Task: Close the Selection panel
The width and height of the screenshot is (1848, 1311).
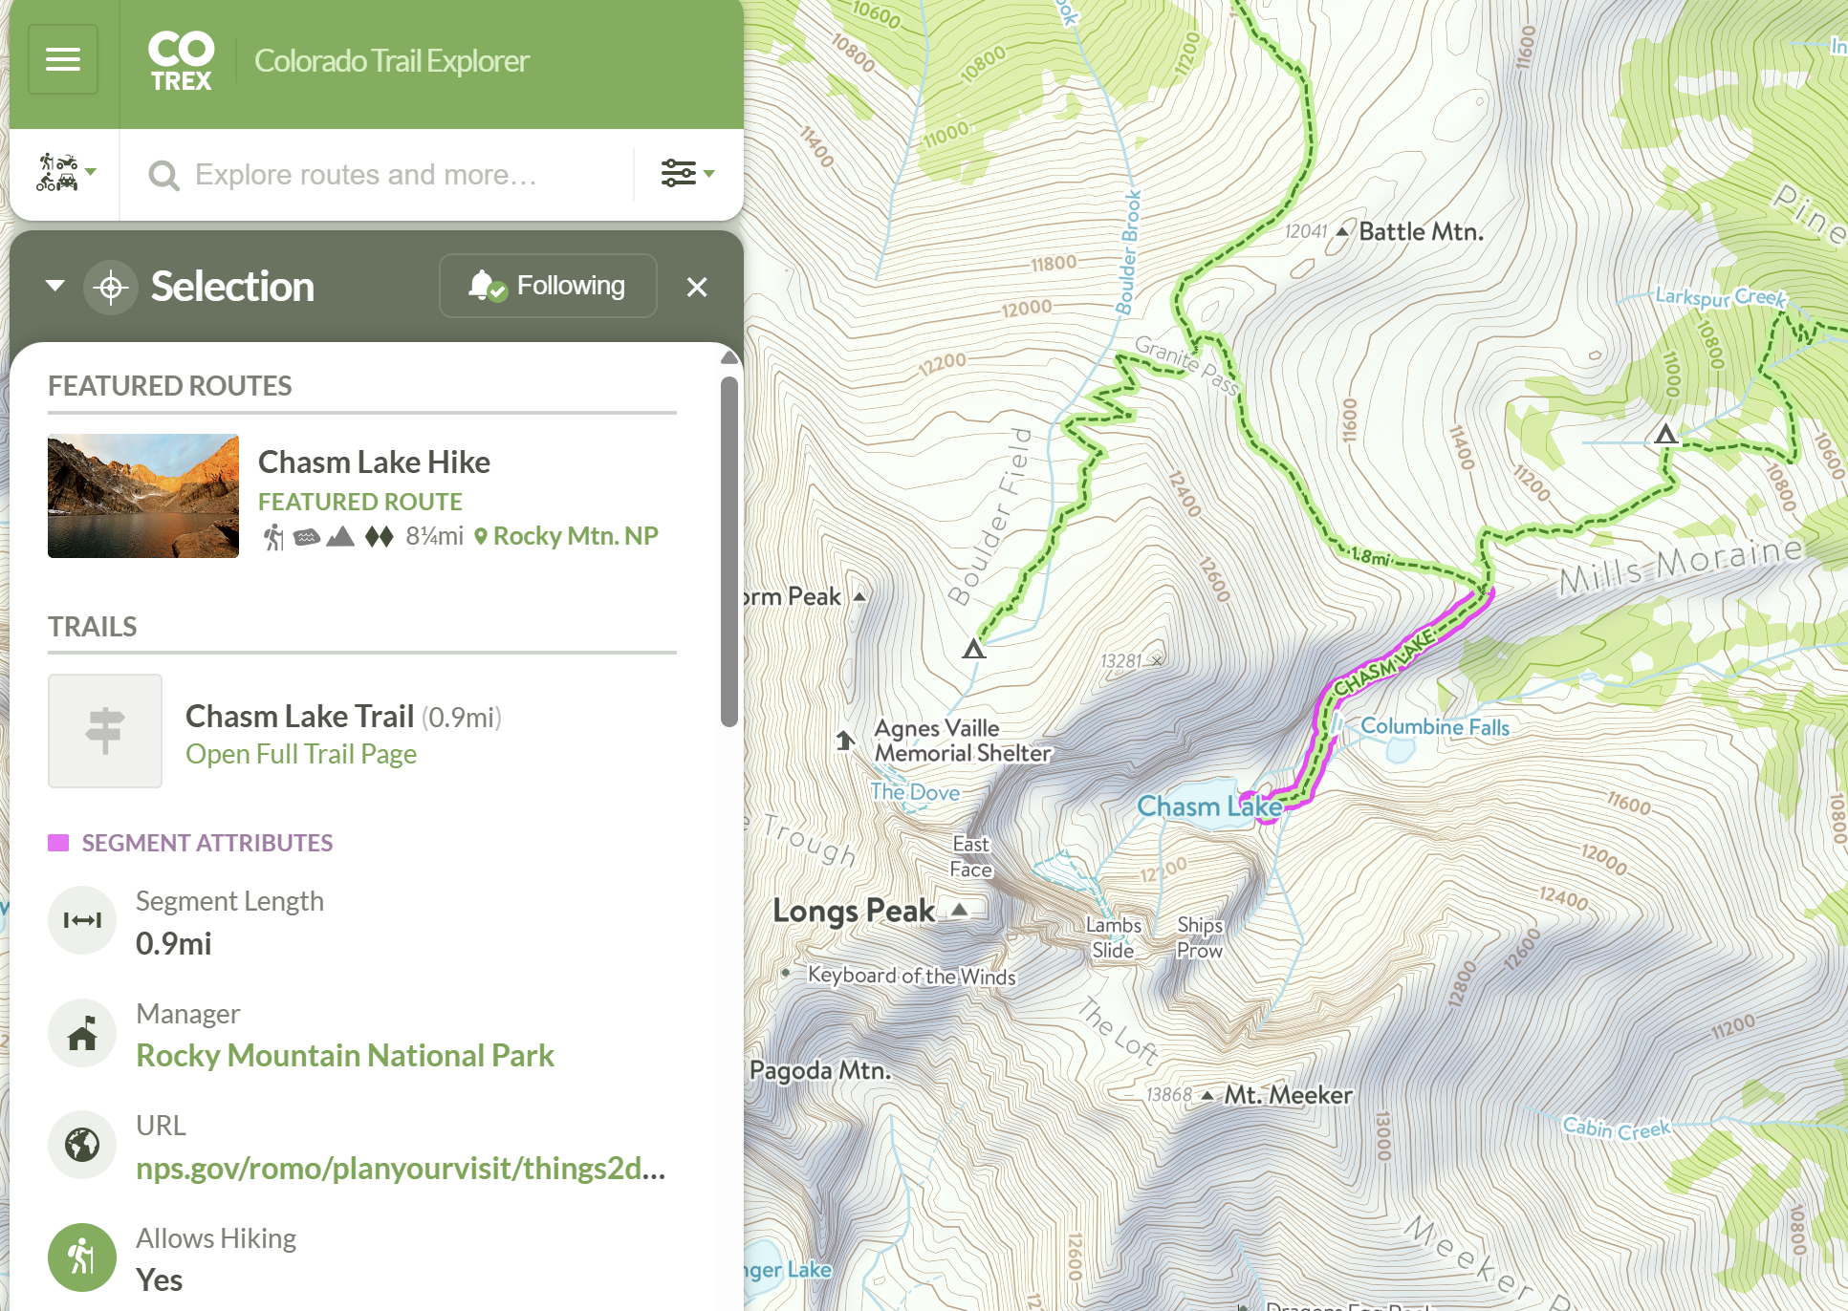Action: [697, 287]
